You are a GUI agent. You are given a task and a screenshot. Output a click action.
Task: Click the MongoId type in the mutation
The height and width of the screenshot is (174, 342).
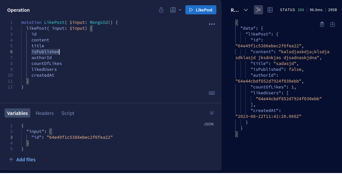coord(99,22)
